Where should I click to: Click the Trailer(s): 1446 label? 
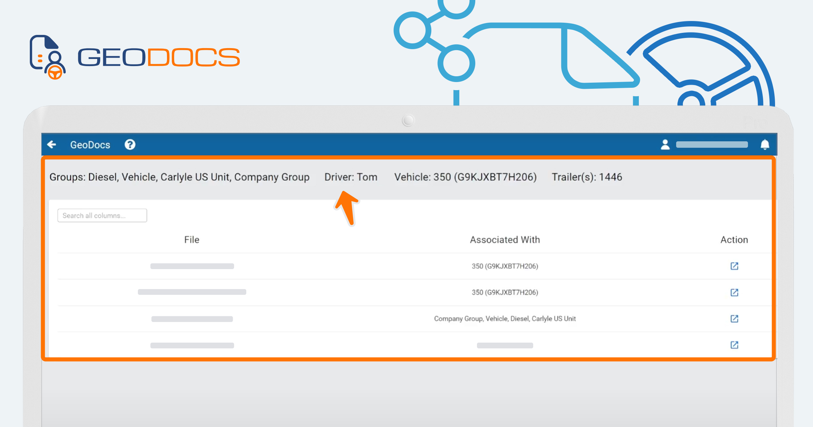587,177
